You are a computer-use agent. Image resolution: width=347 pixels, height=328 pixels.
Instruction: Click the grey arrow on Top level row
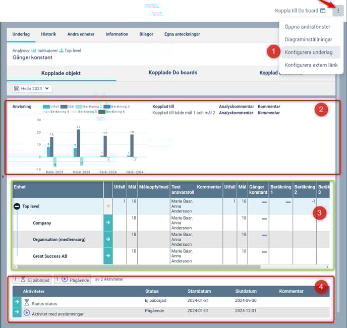tap(108, 206)
